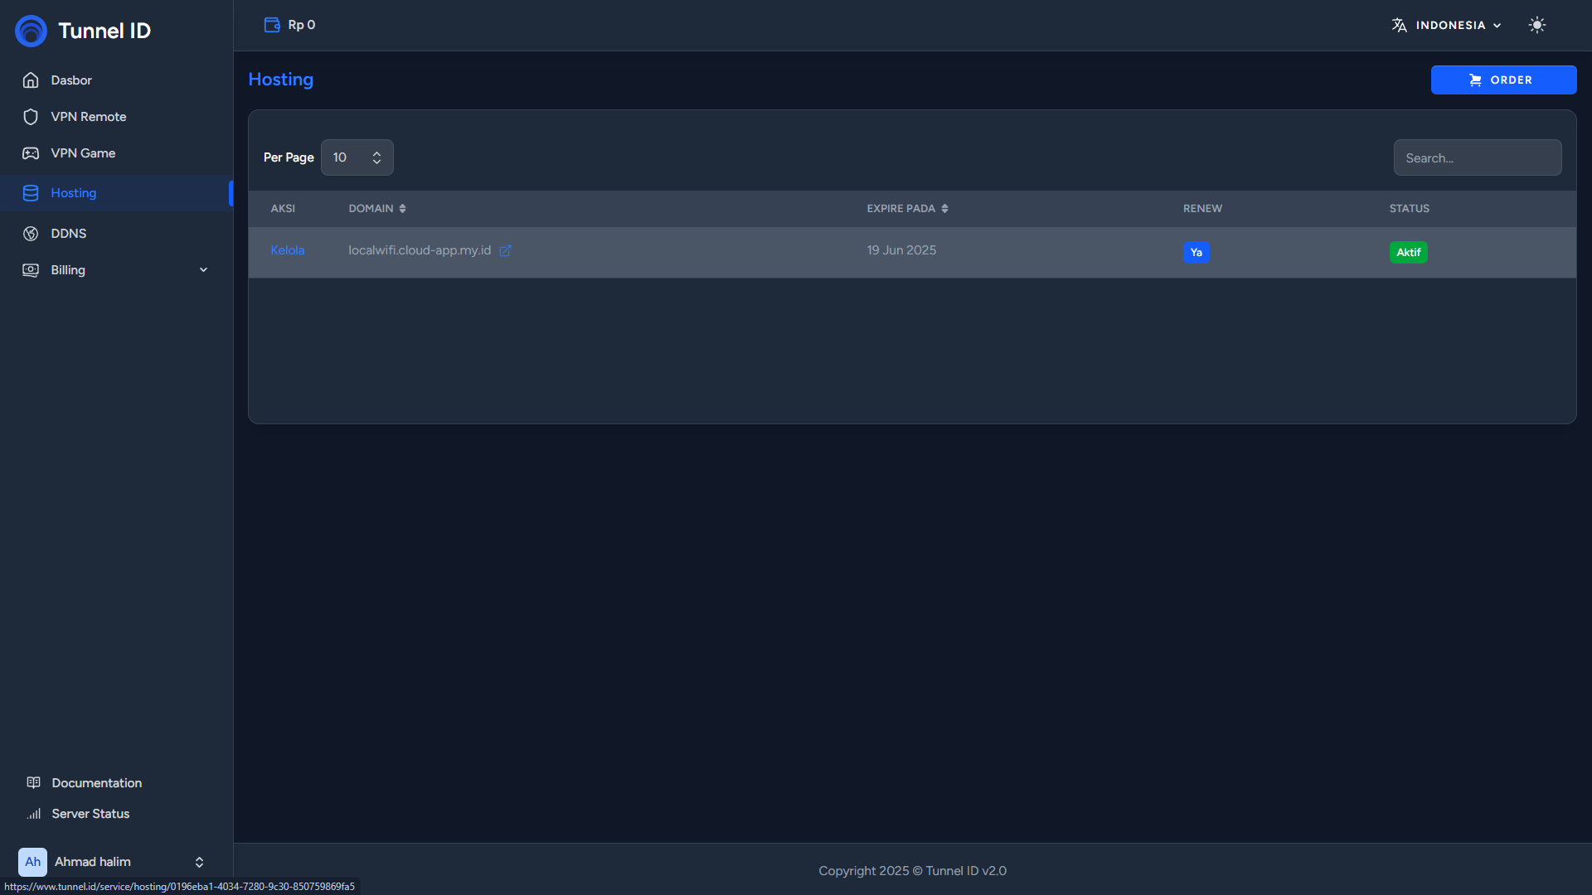Go to the Dasbor menu item
The width and height of the screenshot is (1592, 895).
point(71,80)
